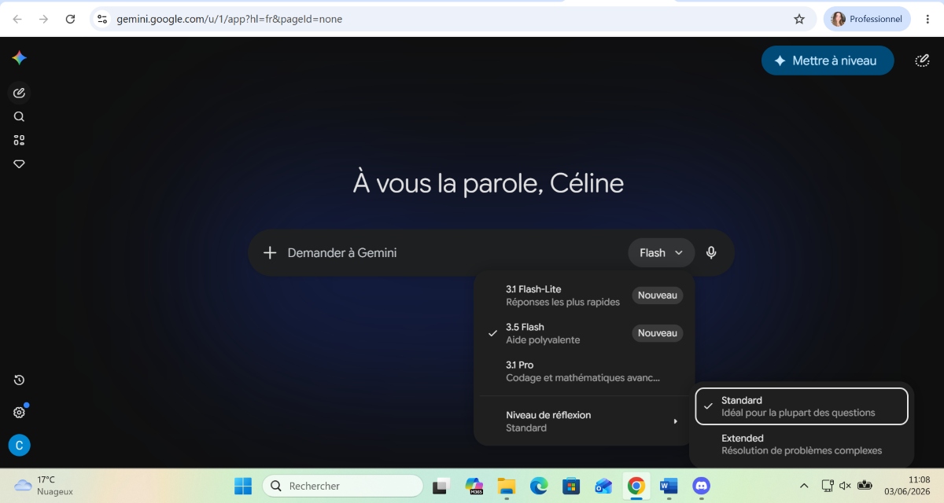
Task: Select the 3.5 Flash model
Action: (x=584, y=333)
